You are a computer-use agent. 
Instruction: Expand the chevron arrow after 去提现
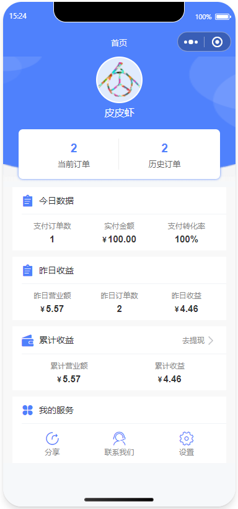211,341
